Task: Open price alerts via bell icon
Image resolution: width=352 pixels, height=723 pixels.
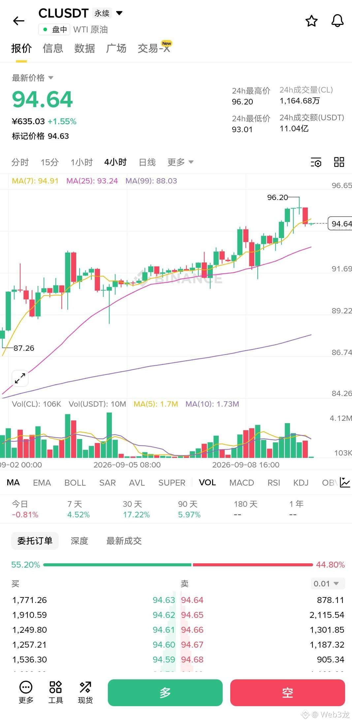Action: [x=337, y=21]
